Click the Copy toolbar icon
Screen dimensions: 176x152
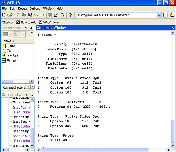[24, 15]
